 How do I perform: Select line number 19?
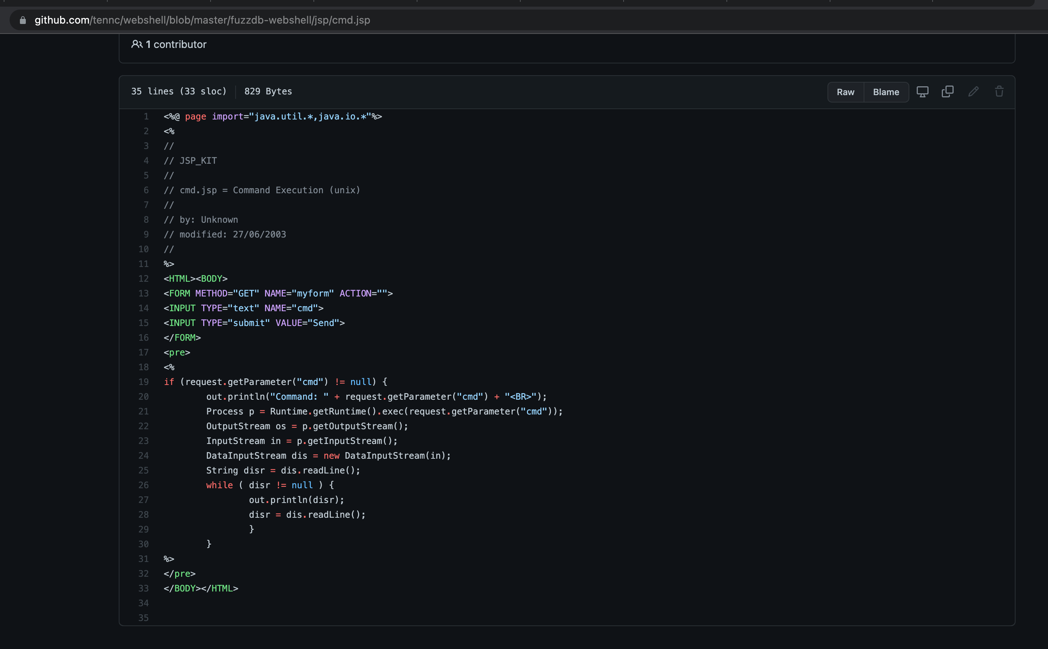143,382
